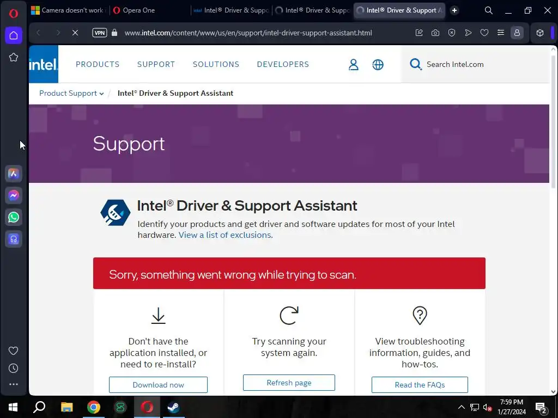558x418 pixels.
Task: Add page to bookmarks with heart icon
Action: click(x=484, y=33)
